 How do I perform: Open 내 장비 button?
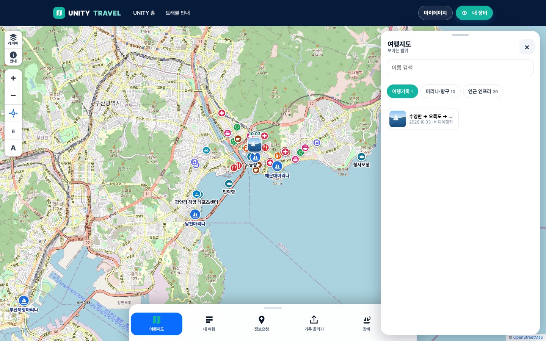tap(474, 13)
